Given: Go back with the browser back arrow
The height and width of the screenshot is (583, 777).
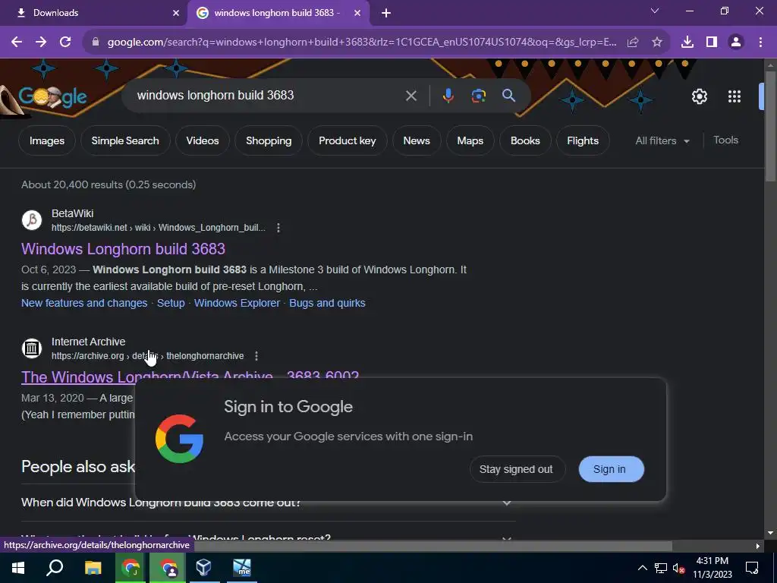Looking at the screenshot, I should coord(17,43).
